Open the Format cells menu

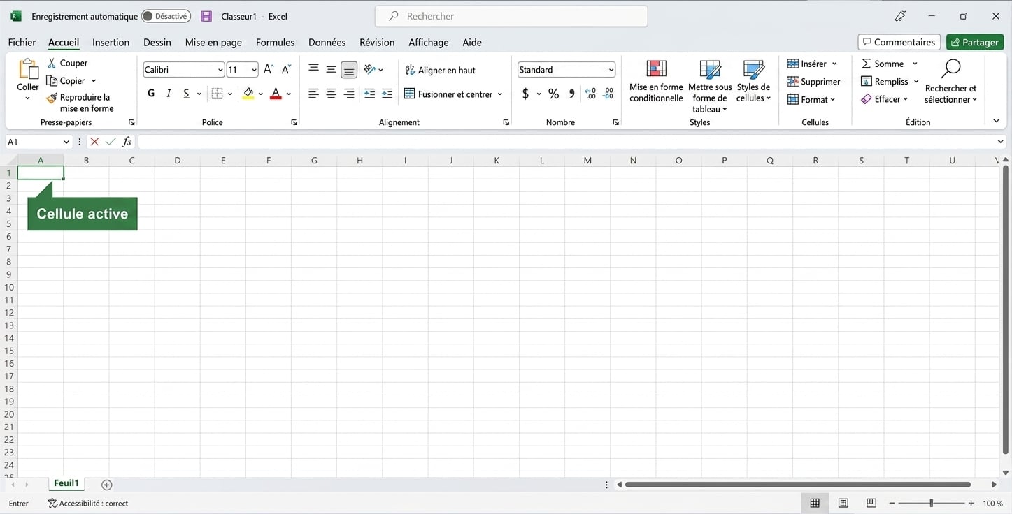(811, 100)
